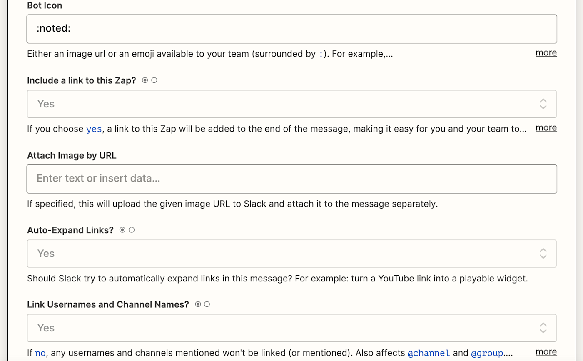Viewport: 583px width, 361px height.
Task: Select the empty radio beside Include a link to this Zap
Action: (154, 80)
